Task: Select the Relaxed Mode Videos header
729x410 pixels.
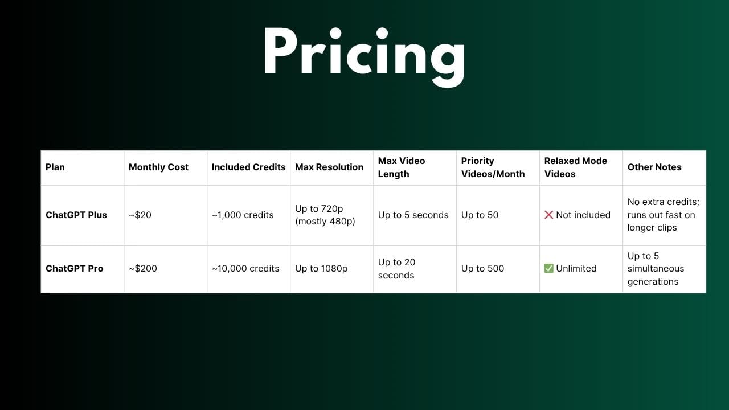Action: coord(576,167)
